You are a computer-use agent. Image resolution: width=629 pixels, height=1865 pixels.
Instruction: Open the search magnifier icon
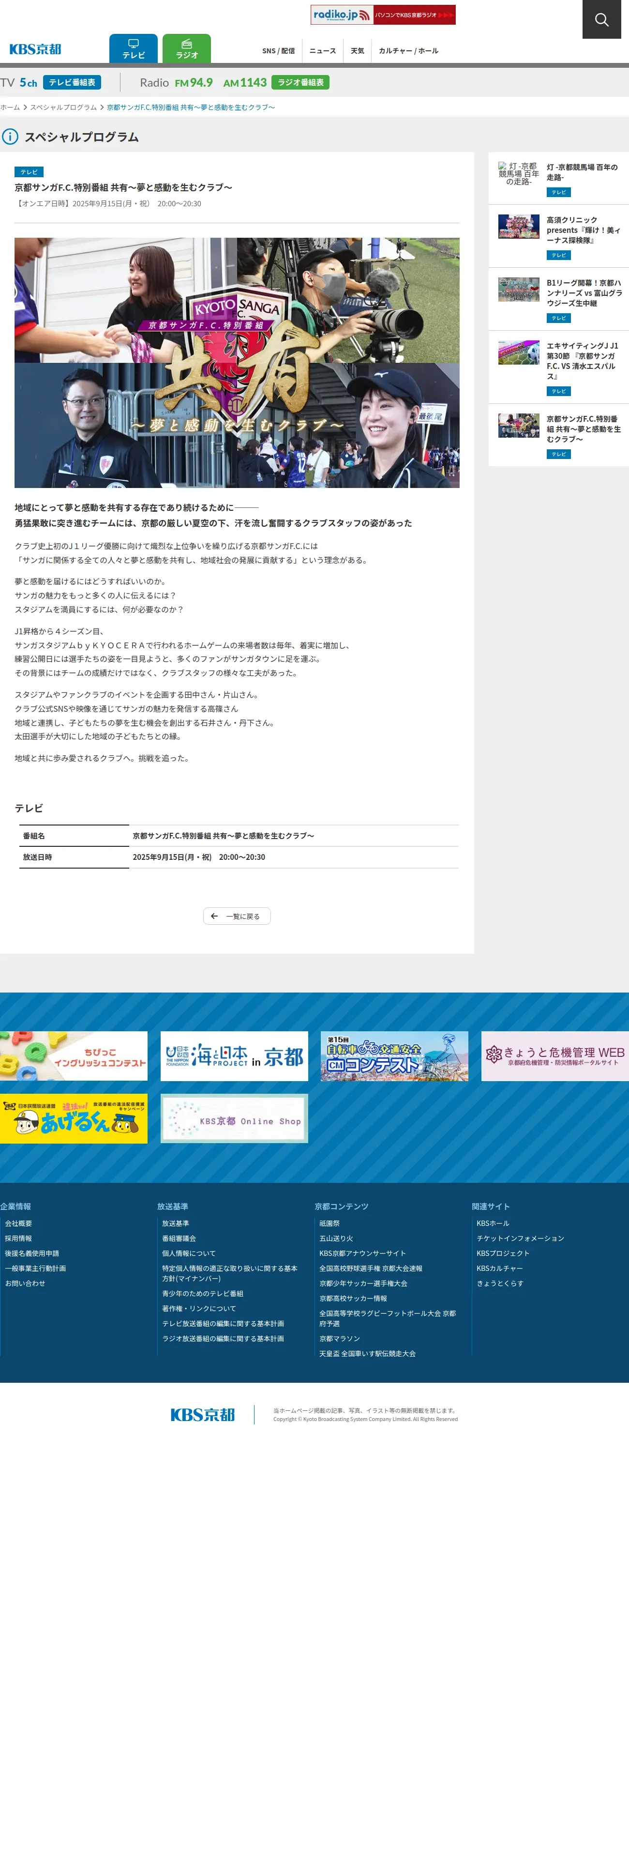[x=601, y=19]
